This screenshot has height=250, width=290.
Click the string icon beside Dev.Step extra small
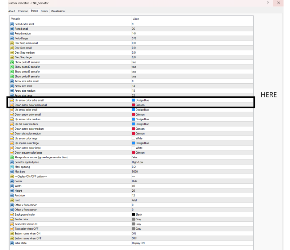[12, 43]
